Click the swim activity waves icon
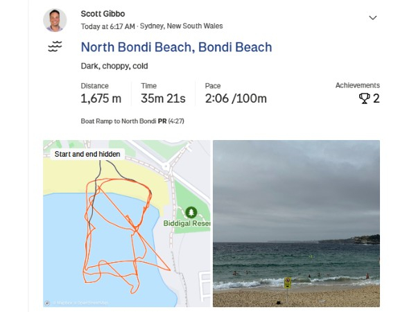The width and height of the screenshot is (416, 312). 55,47
